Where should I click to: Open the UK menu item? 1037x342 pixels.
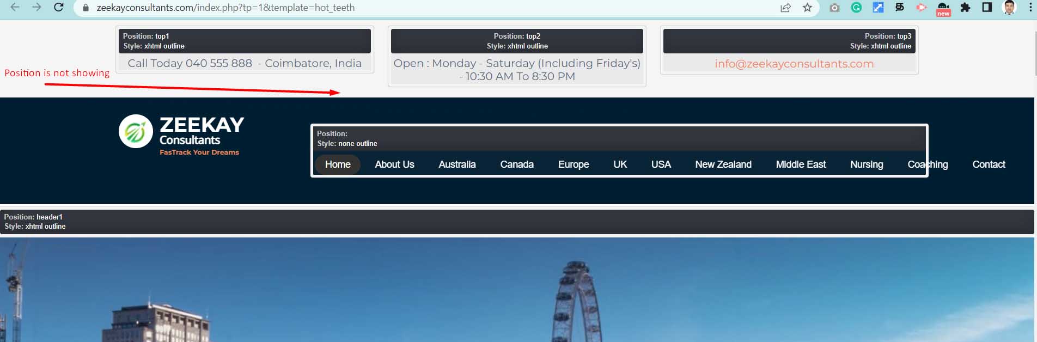[x=620, y=164]
